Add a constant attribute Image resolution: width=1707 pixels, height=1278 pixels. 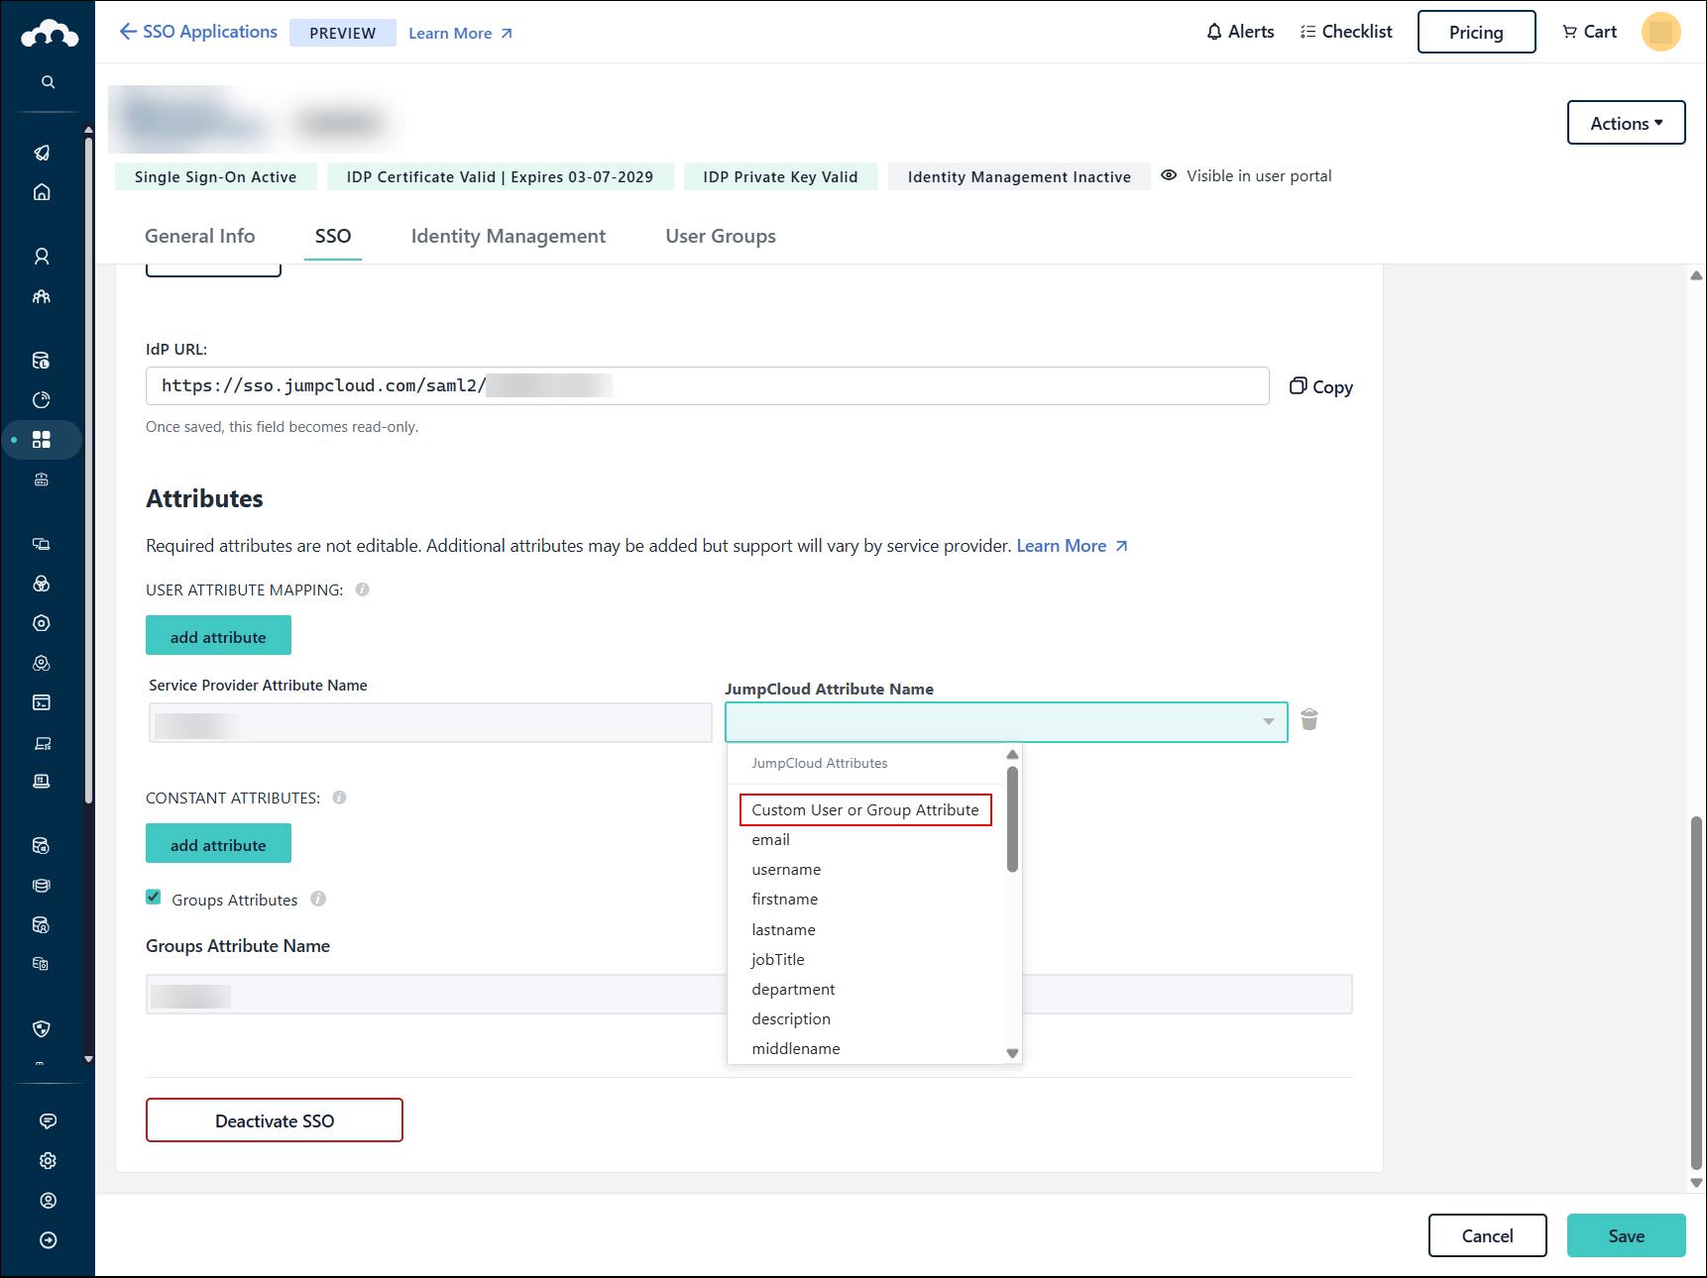[218, 843]
